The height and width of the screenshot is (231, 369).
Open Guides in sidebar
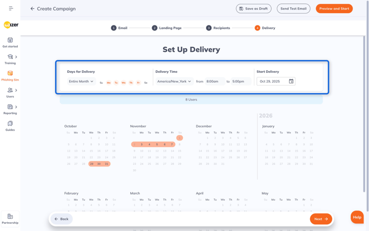10,126
